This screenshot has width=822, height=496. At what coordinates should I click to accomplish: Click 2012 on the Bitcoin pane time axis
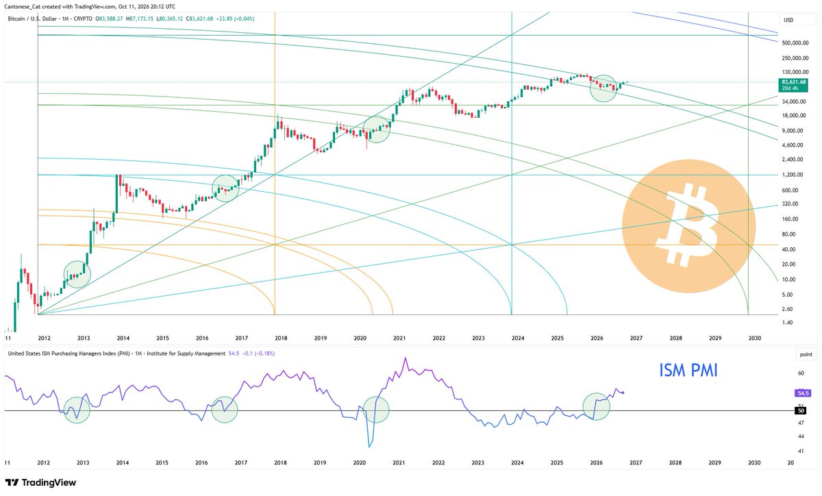[x=45, y=338]
